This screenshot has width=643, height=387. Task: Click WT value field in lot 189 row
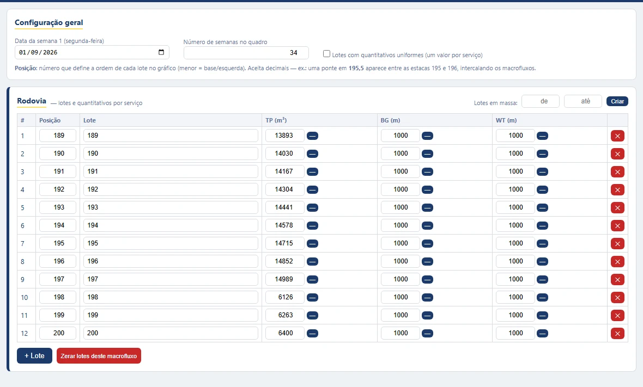point(515,136)
